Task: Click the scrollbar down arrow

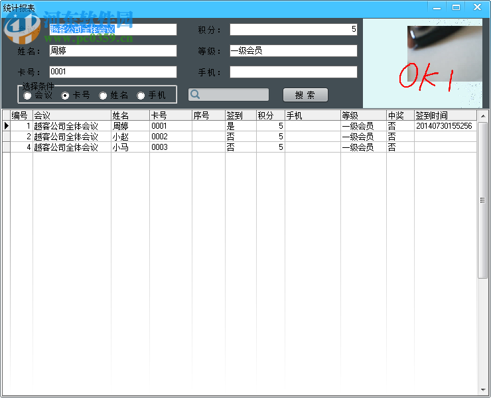Action: tap(483, 390)
